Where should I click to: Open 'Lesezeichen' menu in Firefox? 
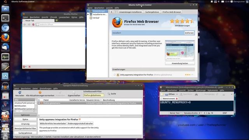tap(64, 17)
